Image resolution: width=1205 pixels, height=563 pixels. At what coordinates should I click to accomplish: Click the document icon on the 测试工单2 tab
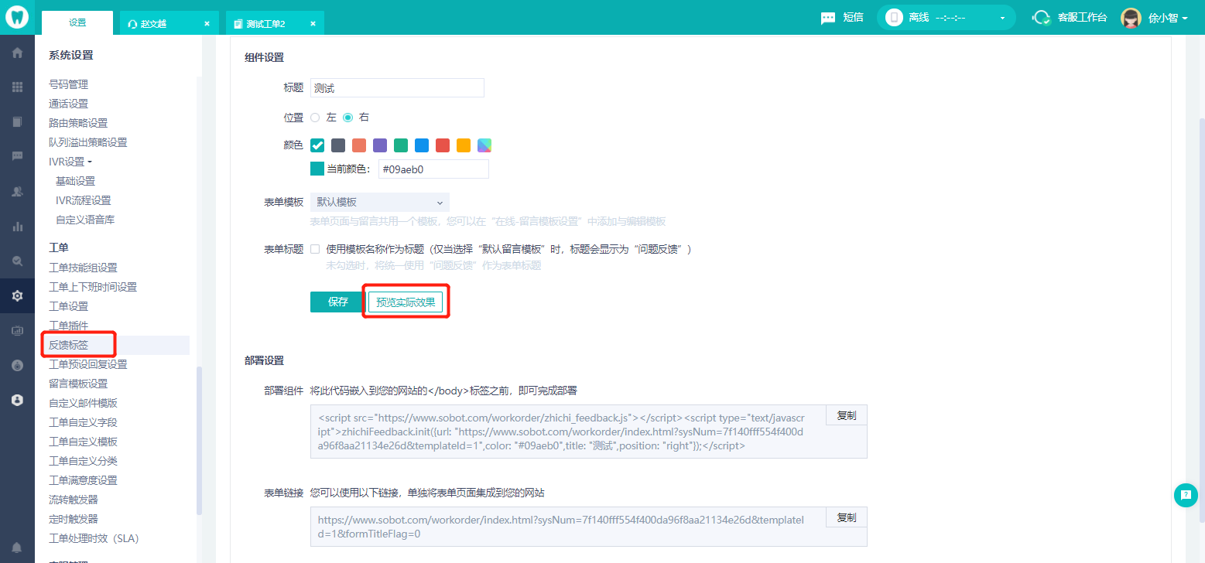point(238,24)
